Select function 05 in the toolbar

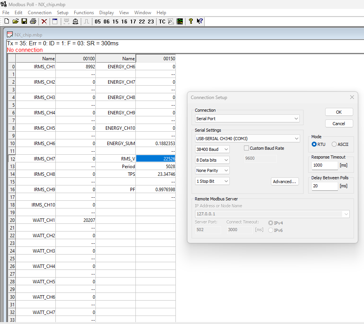point(98,21)
